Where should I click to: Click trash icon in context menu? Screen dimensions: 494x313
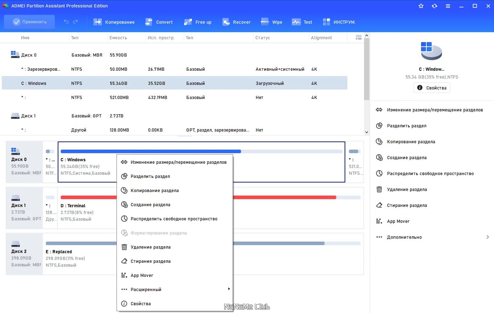[124, 247]
